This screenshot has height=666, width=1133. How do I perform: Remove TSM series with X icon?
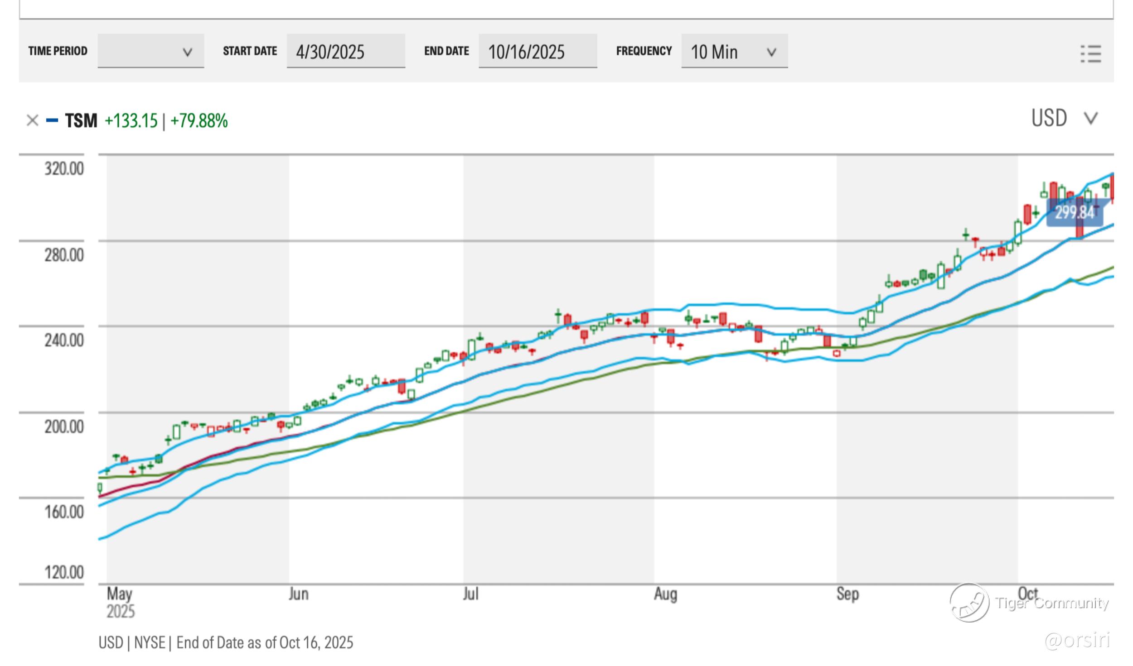click(x=32, y=121)
